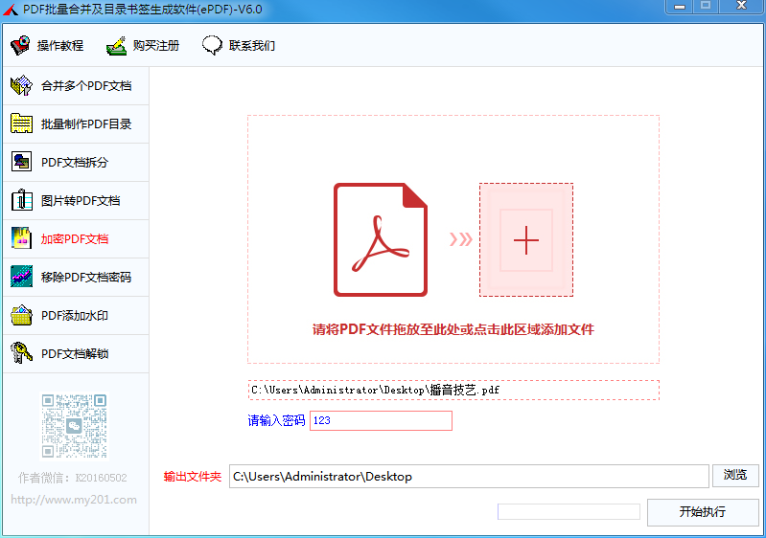
Task: Click the large red PDF document icon
Action: pos(381,239)
